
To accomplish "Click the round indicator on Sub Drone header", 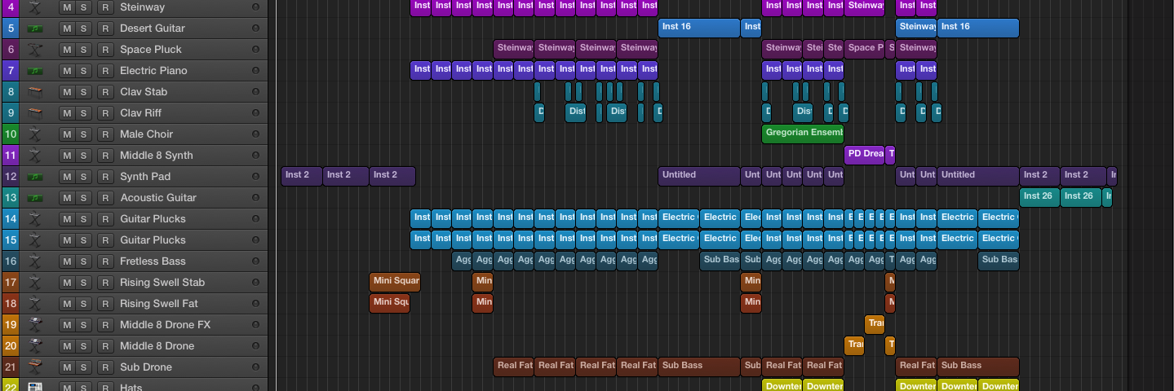I will [x=255, y=367].
